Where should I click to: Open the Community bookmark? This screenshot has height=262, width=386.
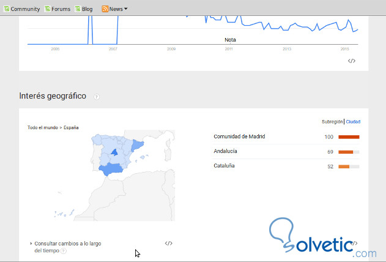coord(21,9)
